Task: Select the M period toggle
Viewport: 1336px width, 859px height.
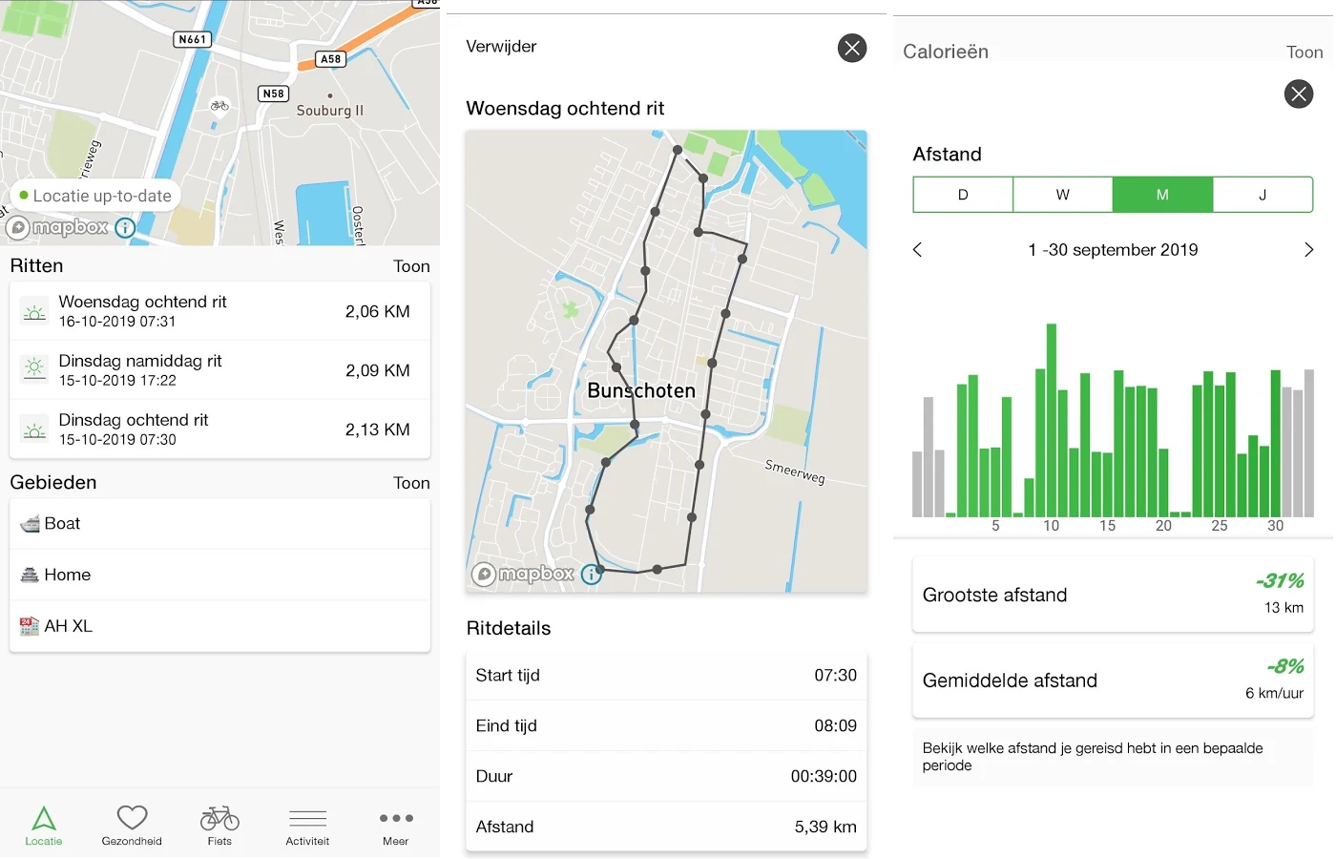Action: (x=1162, y=194)
